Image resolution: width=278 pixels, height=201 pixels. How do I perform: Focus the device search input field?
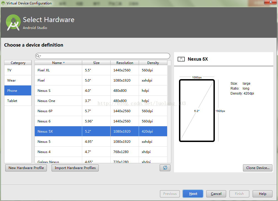(x=103, y=56)
